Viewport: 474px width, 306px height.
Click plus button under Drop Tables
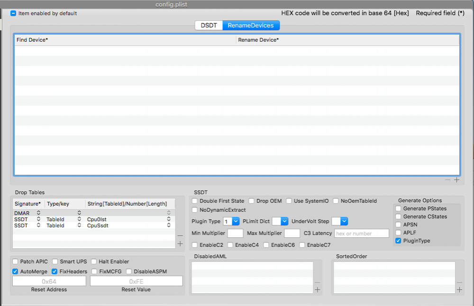180,243
